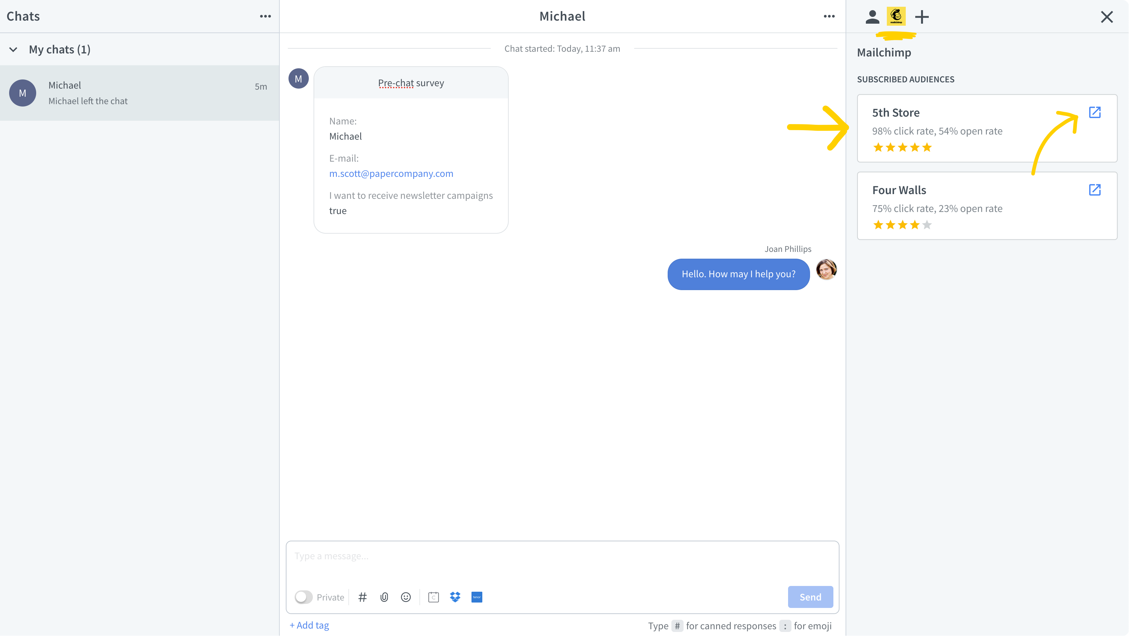The image size is (1129, 636).
Task: Click the Michael chat title header
Action: coord(562,16)
